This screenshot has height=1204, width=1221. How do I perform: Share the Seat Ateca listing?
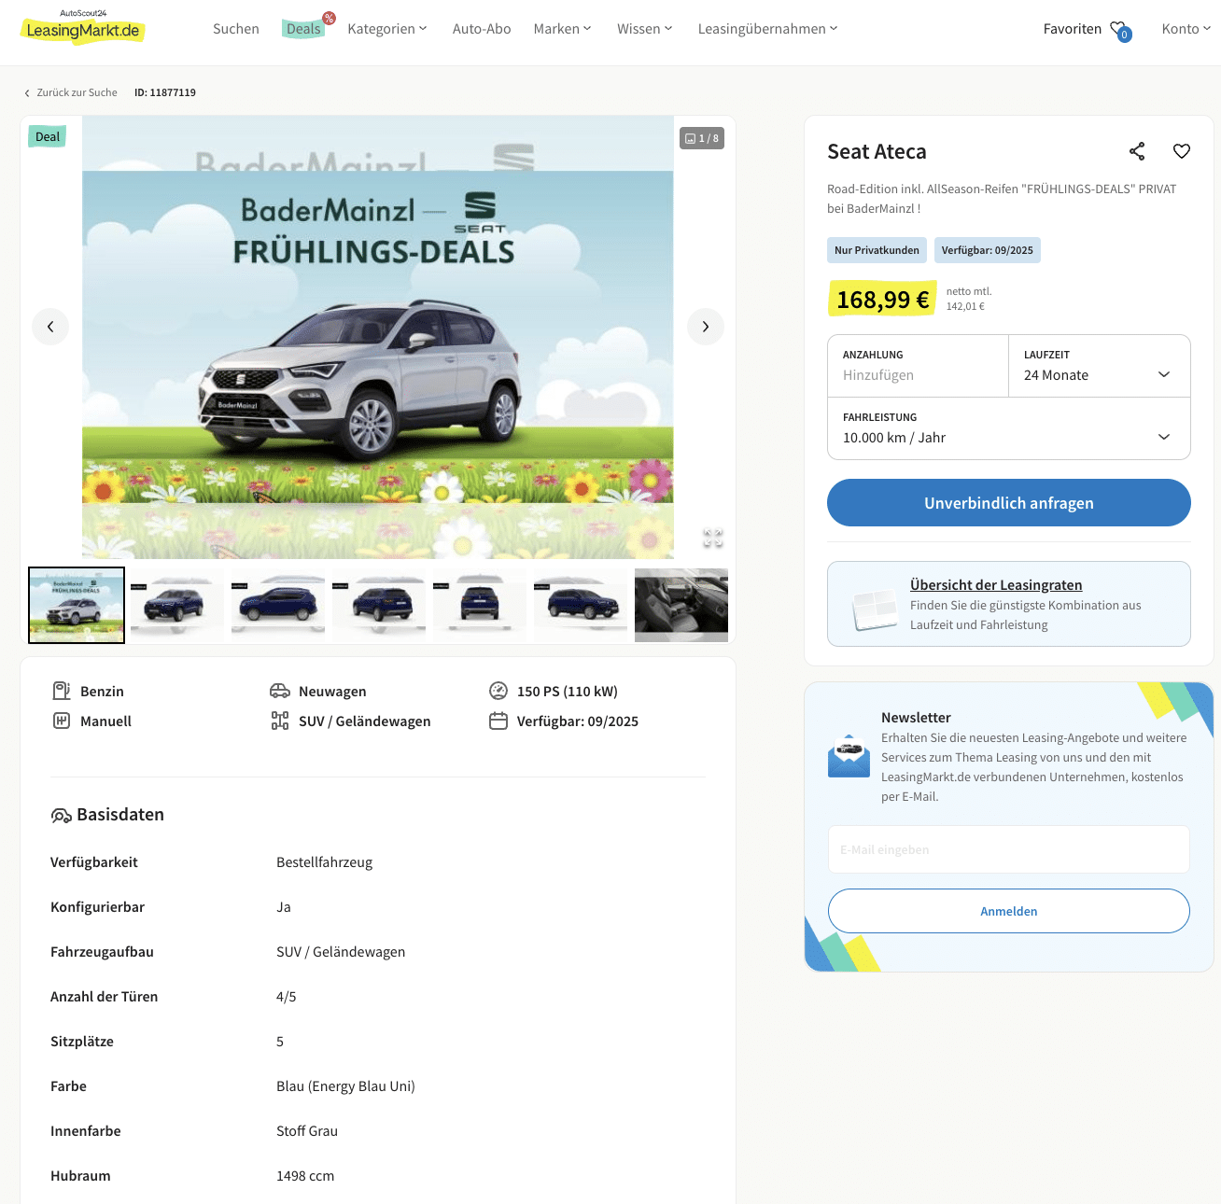1137,151
